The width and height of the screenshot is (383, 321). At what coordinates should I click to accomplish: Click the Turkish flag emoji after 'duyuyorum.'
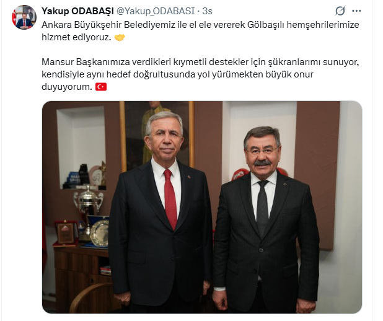[x=101, y=87]
